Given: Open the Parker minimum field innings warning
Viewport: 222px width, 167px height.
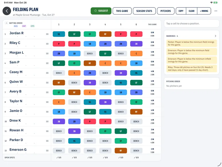Looking at the screenshot, I should pyautogui.click(x=191, y=43).
